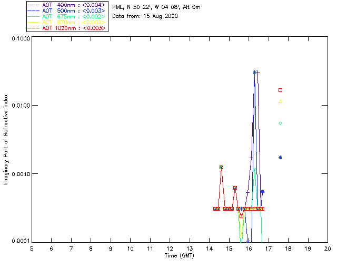Select the blue asterisk at the 500nm peak
The width and height of the screenshot is (337, 269).
254,73
